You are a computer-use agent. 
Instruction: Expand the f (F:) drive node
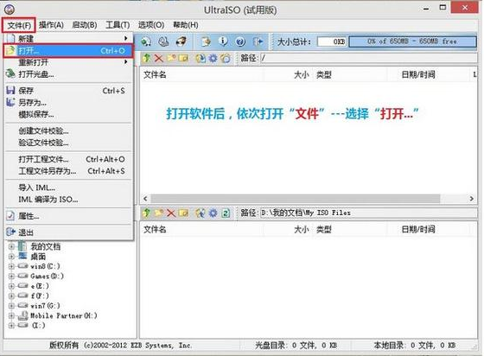[11, 296]
